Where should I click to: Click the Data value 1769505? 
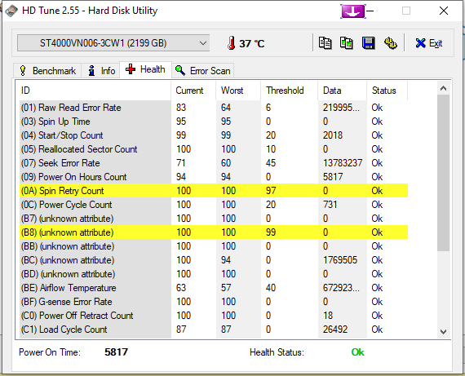click(x=340, y=260)
